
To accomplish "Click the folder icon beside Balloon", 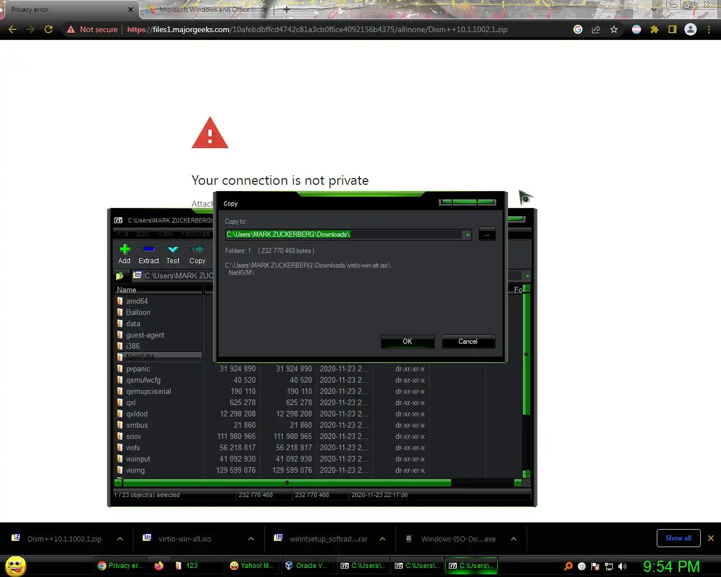I will coord(120,312).
